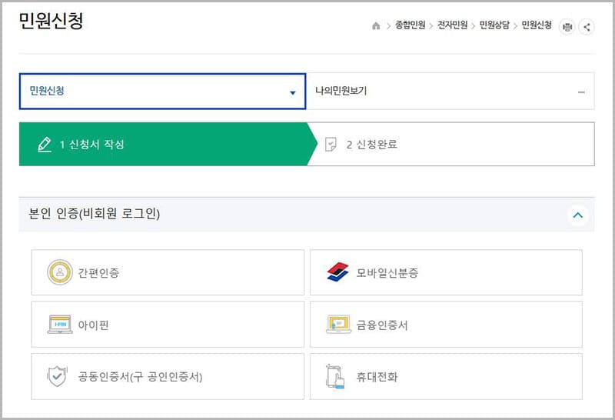
Task: Click the print page icon
Action: coord(567,27)
